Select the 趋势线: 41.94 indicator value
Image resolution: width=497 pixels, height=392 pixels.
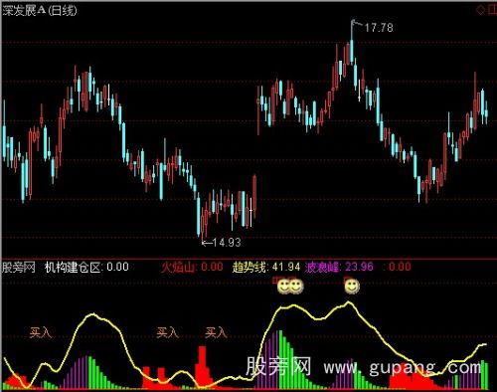coord(266,267)
